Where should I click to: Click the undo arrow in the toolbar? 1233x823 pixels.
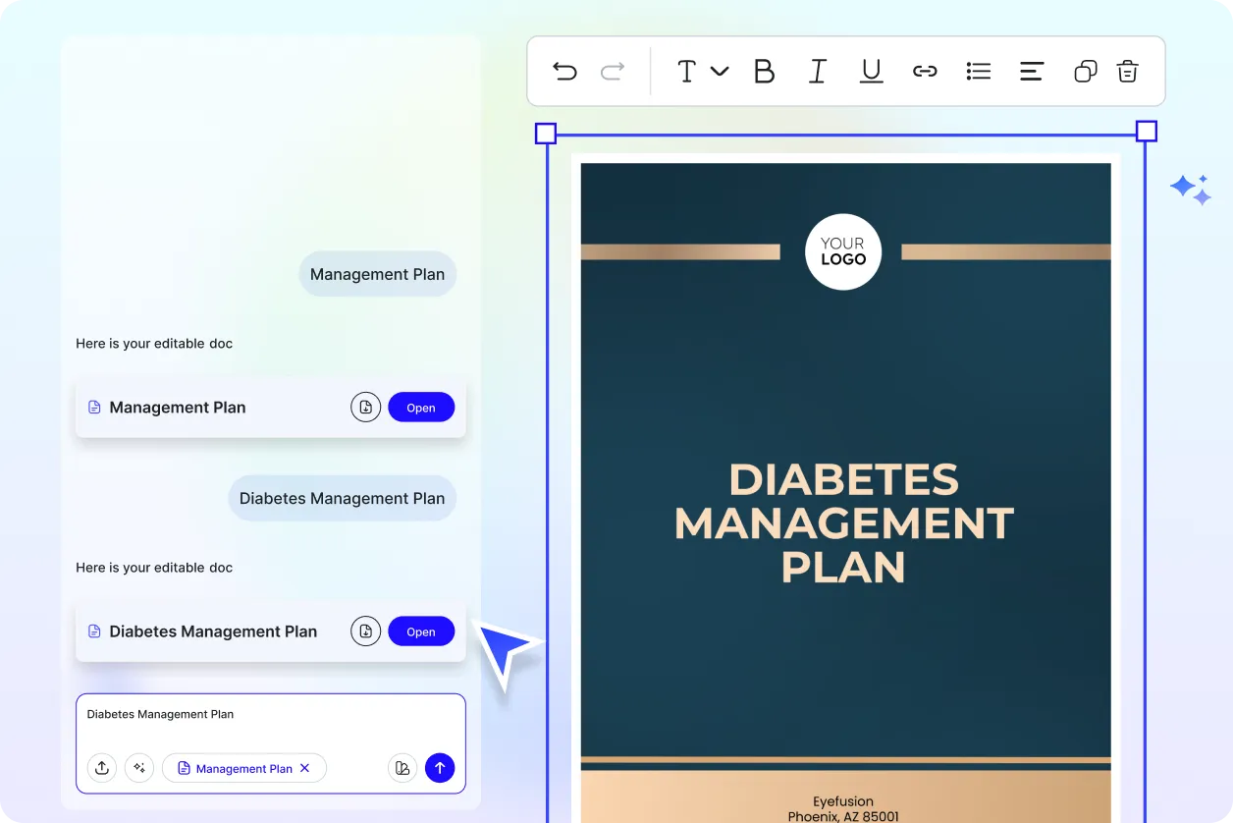(564, 71)
